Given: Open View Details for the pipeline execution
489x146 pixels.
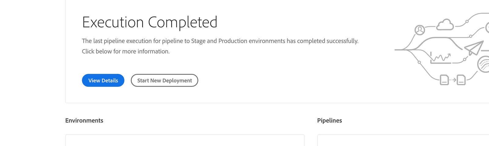Looking at the screenshot, I should tap(103, 80).
